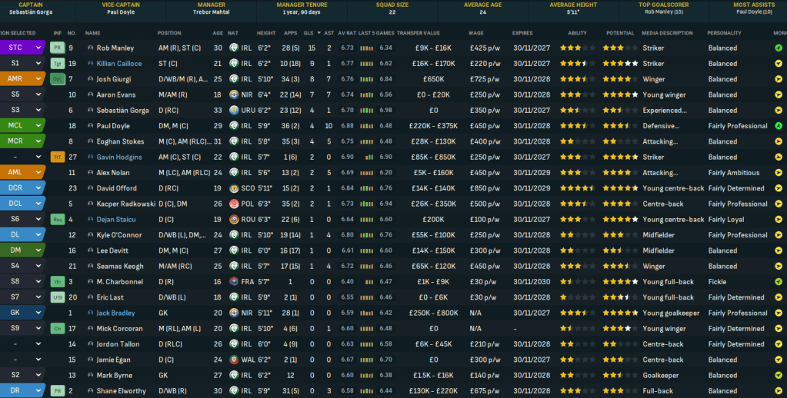This screenshot has height=398, width=787.
Task: Click Paul Doyle's green morale icon
Action: coord(779,126)
